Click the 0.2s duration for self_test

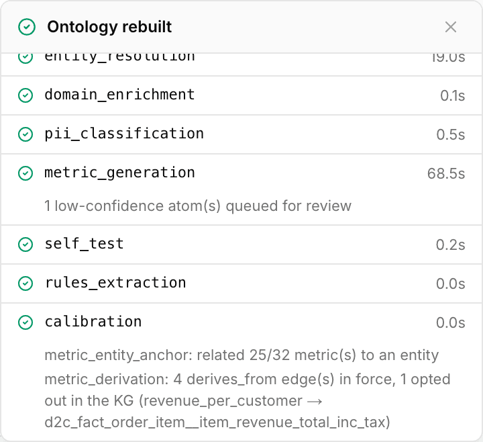pyautogui.click(x=450, y=245)
